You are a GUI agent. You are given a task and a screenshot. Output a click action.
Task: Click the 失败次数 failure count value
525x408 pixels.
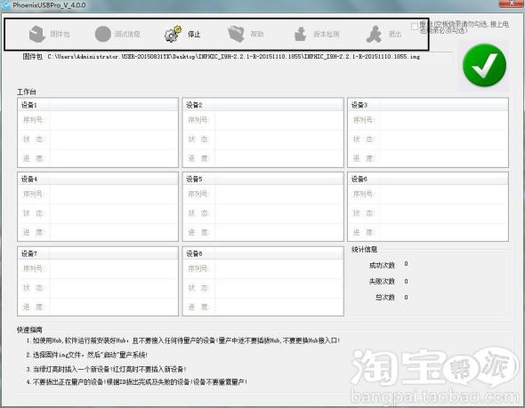406,281
